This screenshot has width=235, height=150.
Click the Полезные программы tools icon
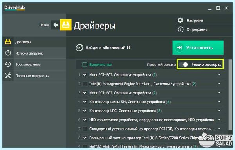point(8,76)
